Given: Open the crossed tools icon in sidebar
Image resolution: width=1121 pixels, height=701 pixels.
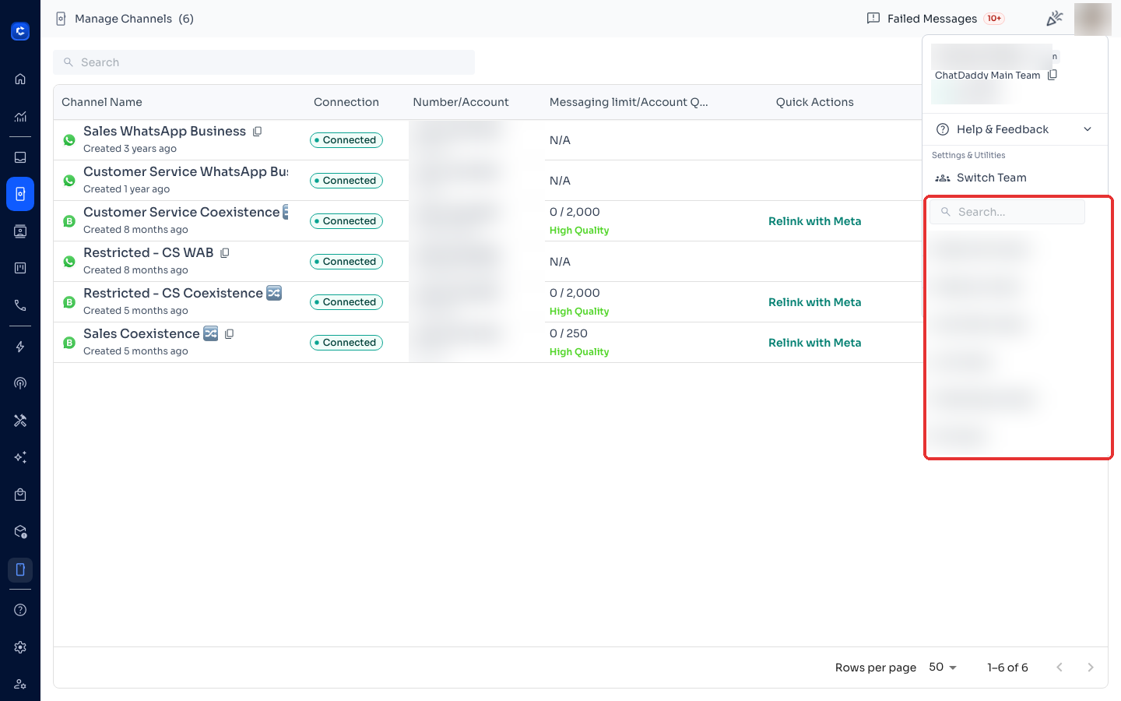Looking at the screenshot, I should 20,421.
